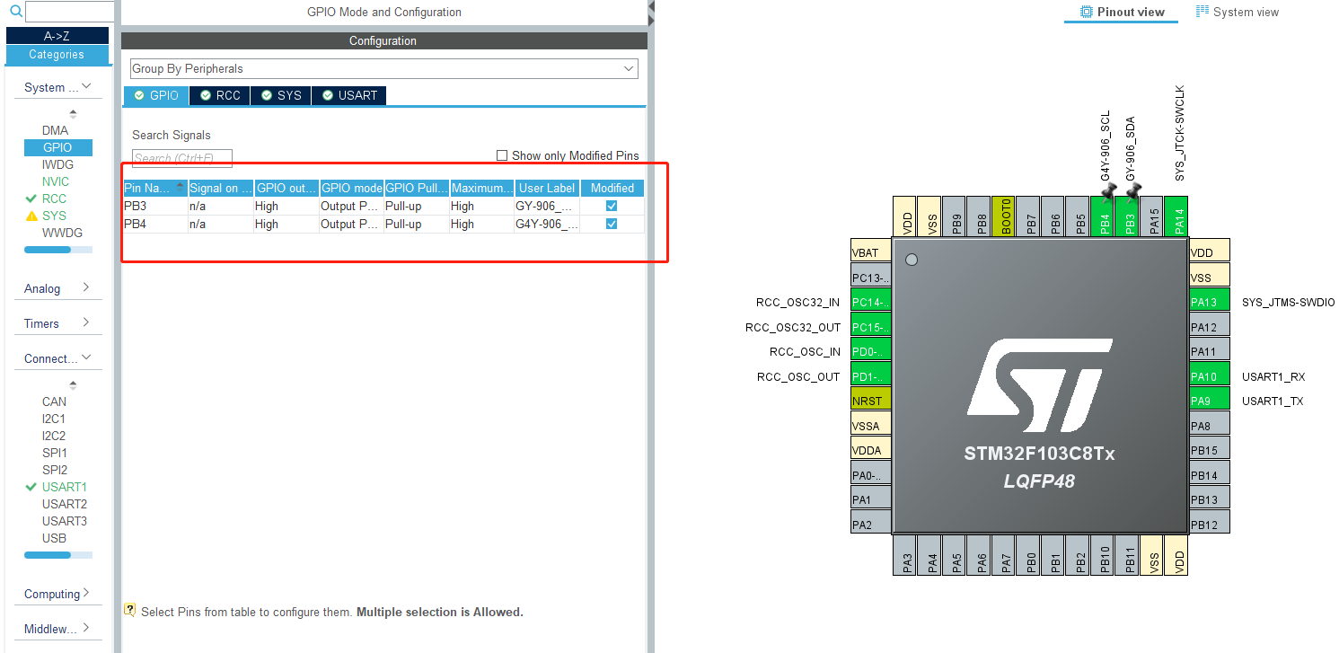Click the blue progress bar under WWDG

click(x=58, y=249)
